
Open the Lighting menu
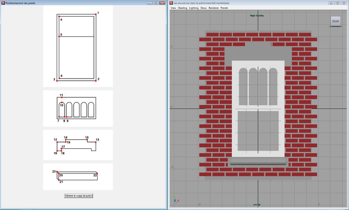click(194, 8)
